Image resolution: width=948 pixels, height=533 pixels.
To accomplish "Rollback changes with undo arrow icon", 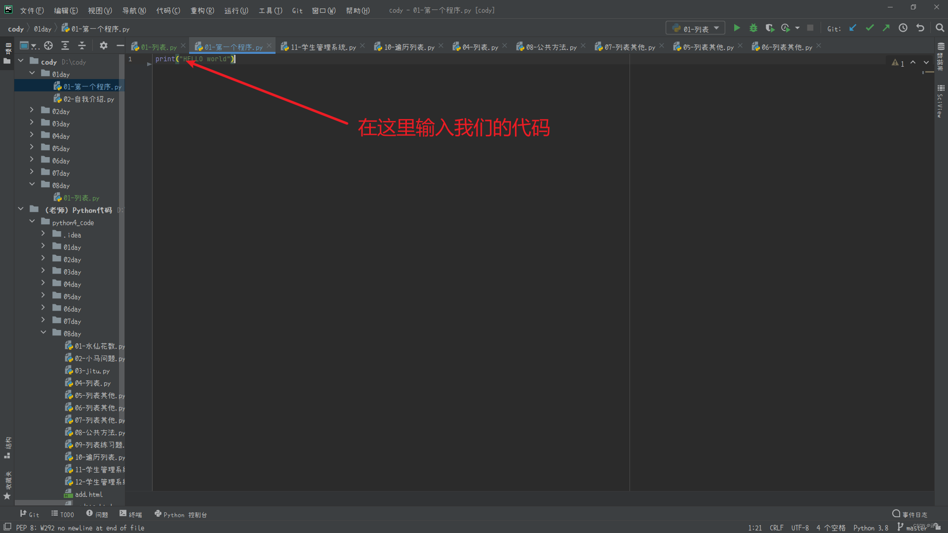I will tap(920, 28).
